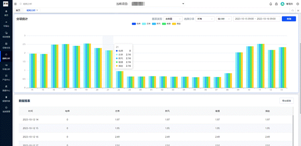The width and height of the screenshot is (301, 146).
Task: Click the blue 查询 button
Action: tap(289, 19)
